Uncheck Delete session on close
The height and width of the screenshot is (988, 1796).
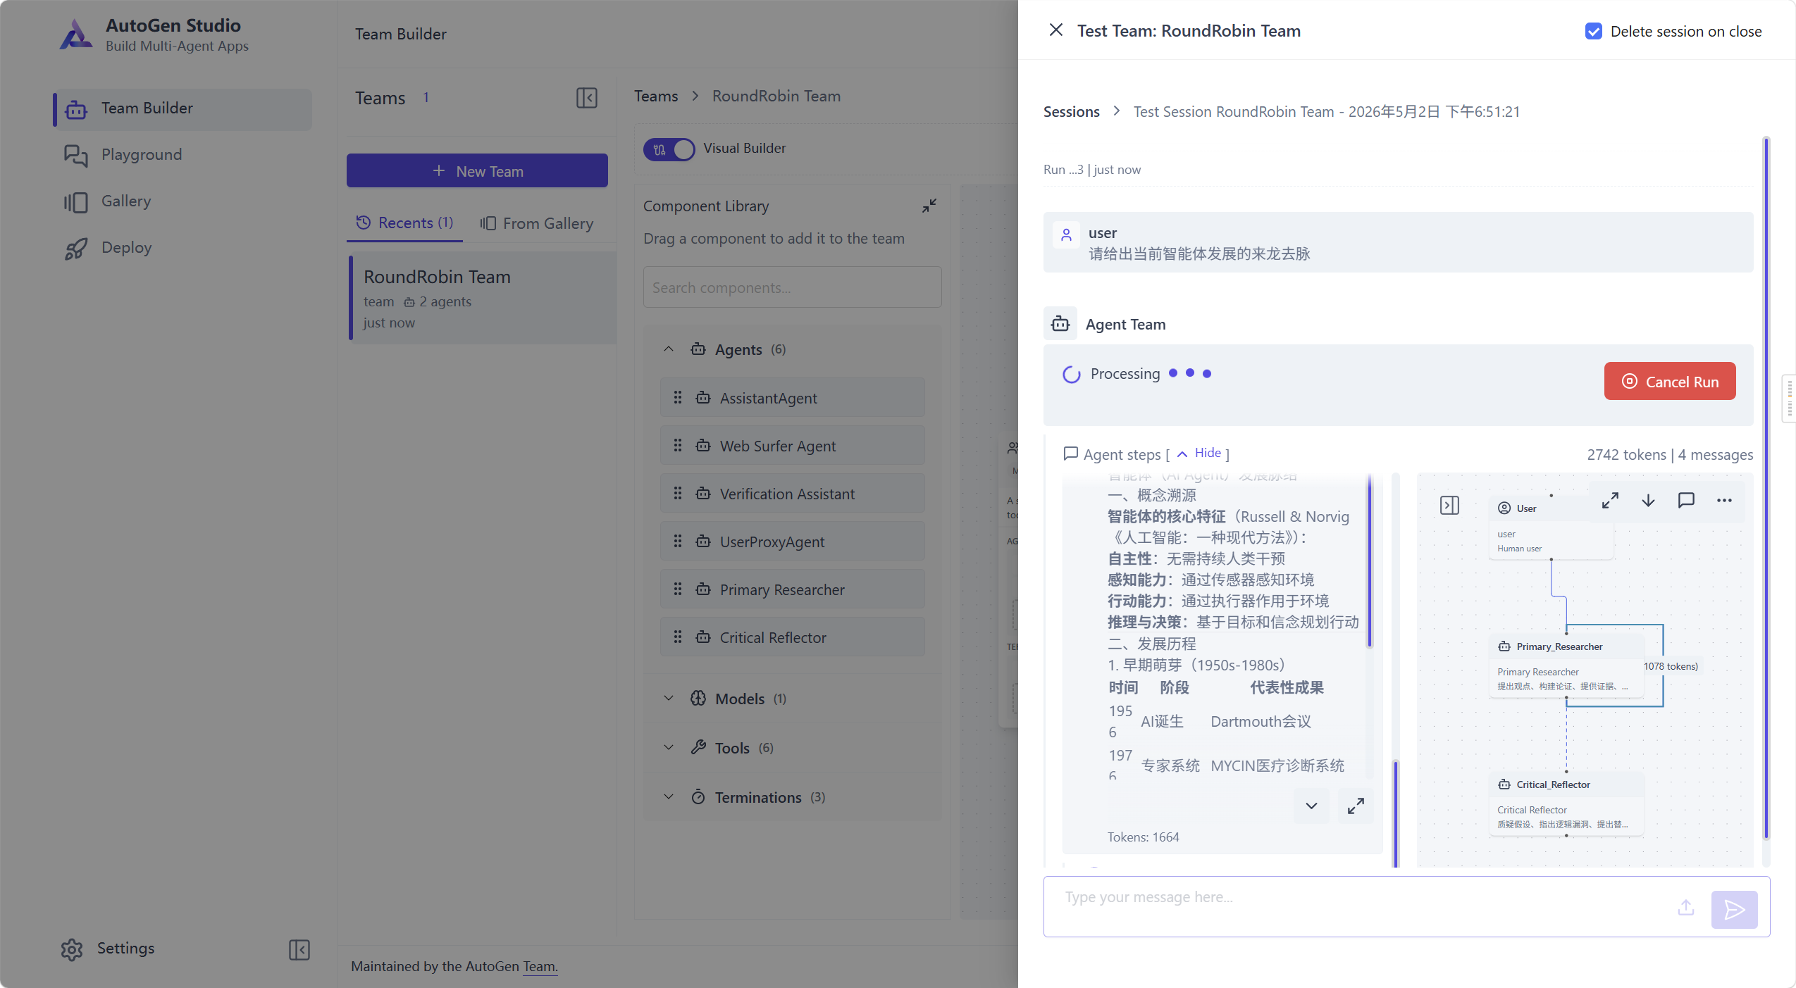point(1594,32)
